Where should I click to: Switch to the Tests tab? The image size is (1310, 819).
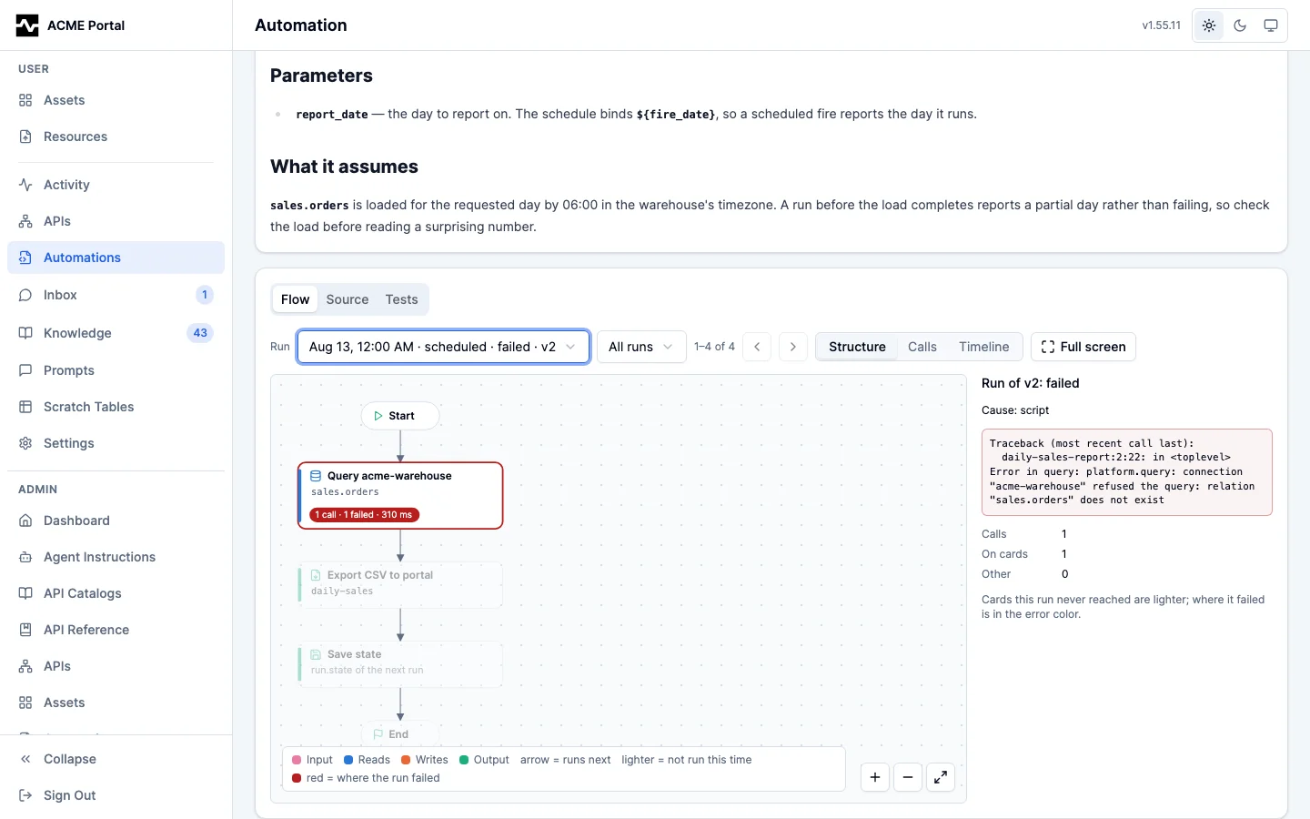click(x=401, y=299)
